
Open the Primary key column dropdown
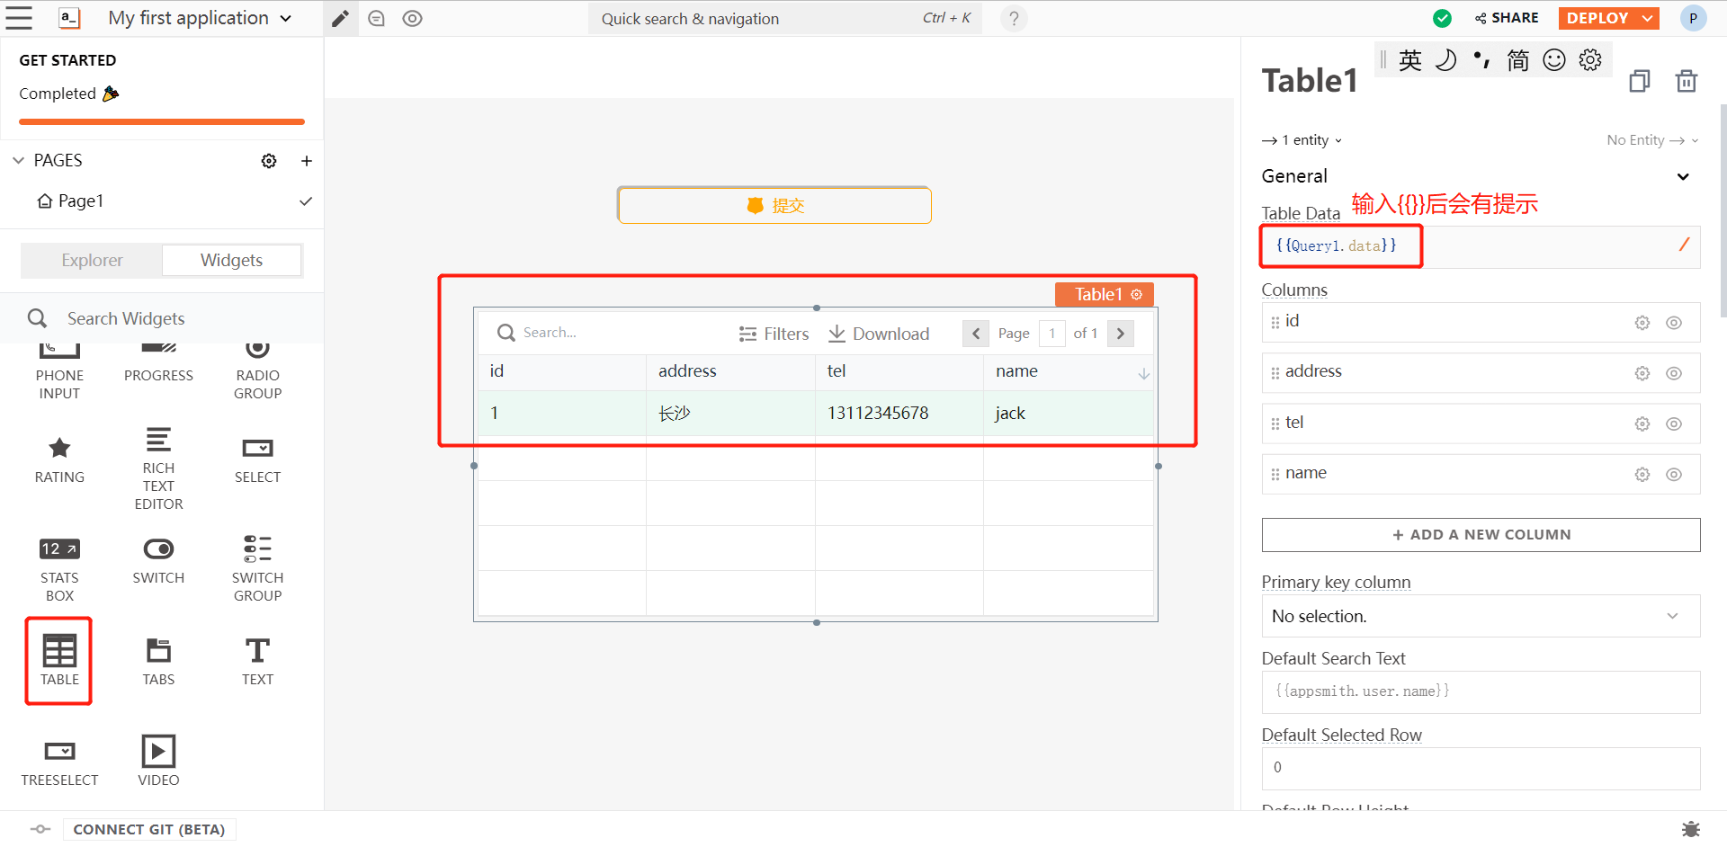(x=1480, y=616)
